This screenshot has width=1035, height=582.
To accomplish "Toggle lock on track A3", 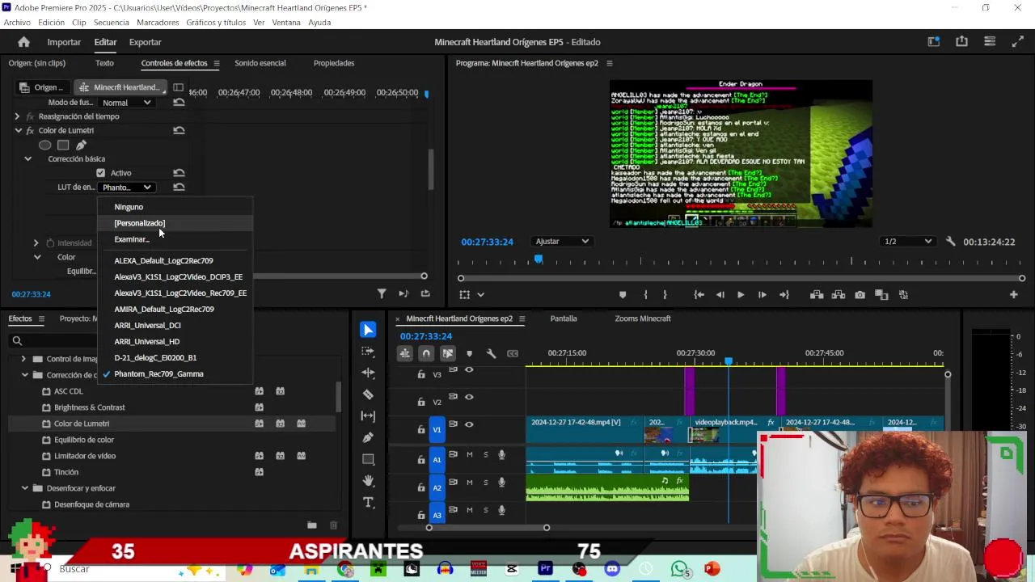I will [x=420, y=515].
